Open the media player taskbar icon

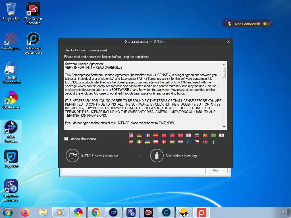(60, 212)
